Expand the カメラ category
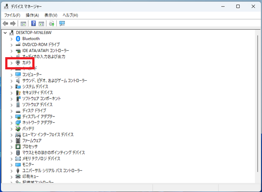Image resolution: width=262 pixels, height=192 pixels. point(11,63)
